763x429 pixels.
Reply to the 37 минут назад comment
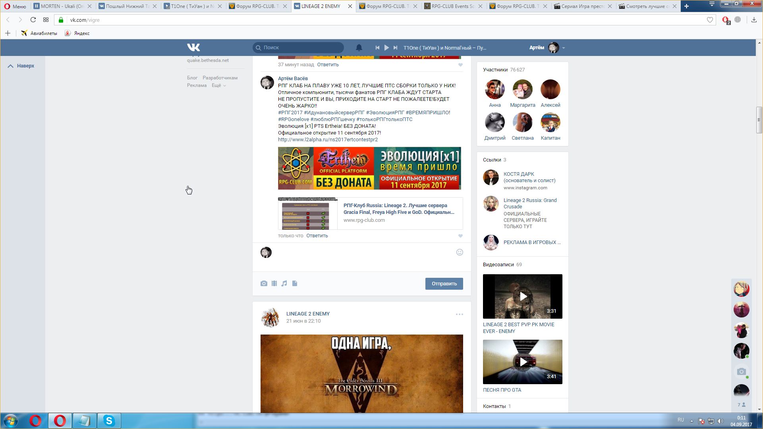328,65
